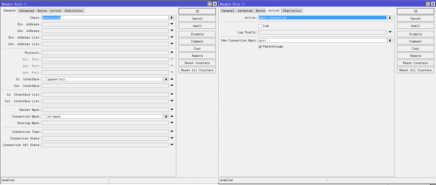Switch to Advanced tab in left window

click(x=27, y=11)
